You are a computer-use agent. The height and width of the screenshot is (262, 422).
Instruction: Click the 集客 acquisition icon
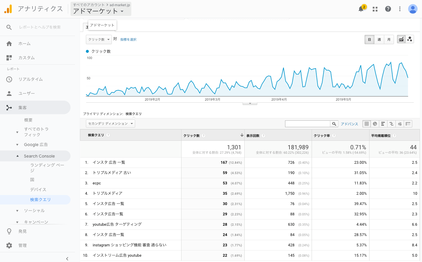9,108
